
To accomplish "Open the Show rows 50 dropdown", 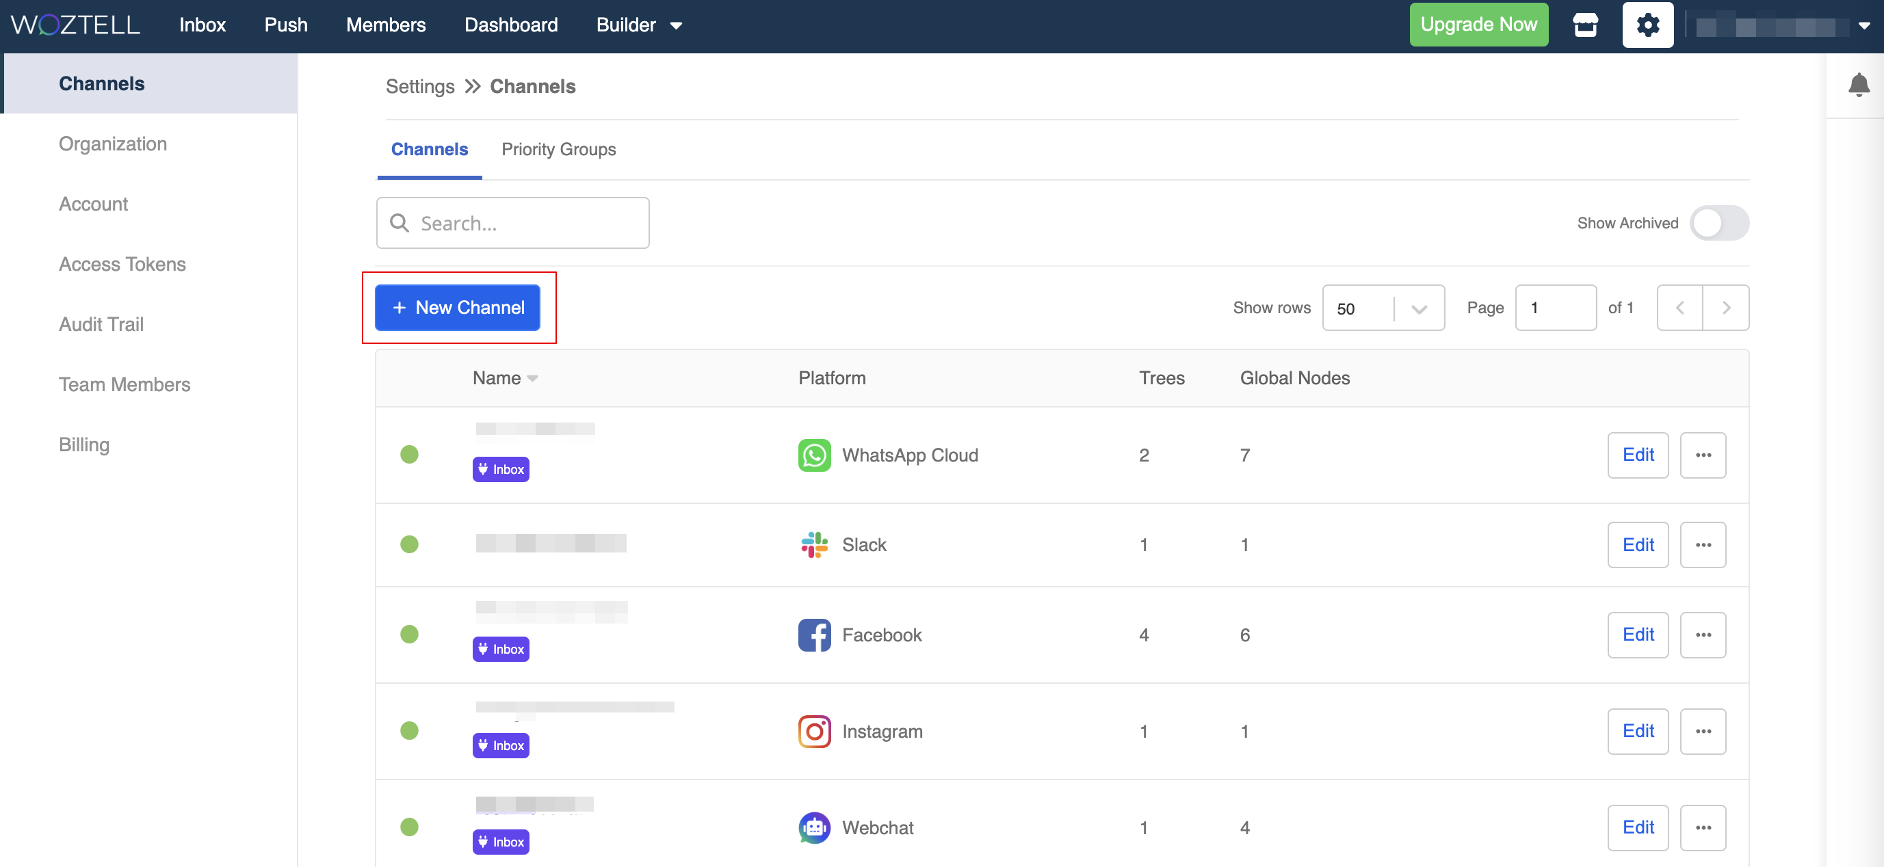I will (1383, 308).
